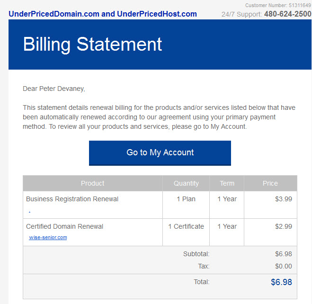Select the Business Registration Renewal product name
Screen dimensions: 312x304
72,199
